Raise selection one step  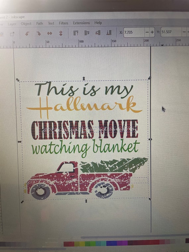click(87, 33)
